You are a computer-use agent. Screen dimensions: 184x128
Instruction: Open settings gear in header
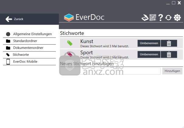tap(177, 18)
